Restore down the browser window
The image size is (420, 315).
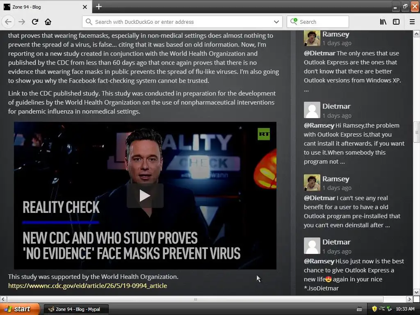pyautogui.click(x=405, y=7)
